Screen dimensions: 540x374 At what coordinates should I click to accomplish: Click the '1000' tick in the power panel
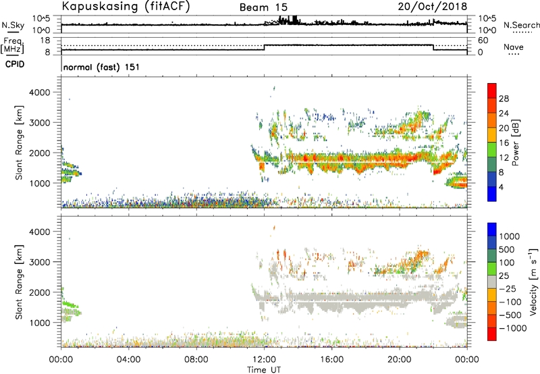[40, 183]
